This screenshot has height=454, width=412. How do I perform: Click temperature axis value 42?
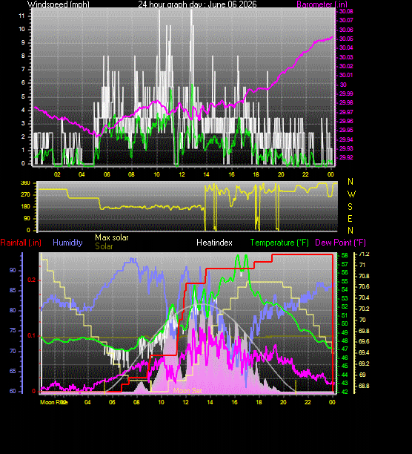pyautogui.click(x=345, y=392)
